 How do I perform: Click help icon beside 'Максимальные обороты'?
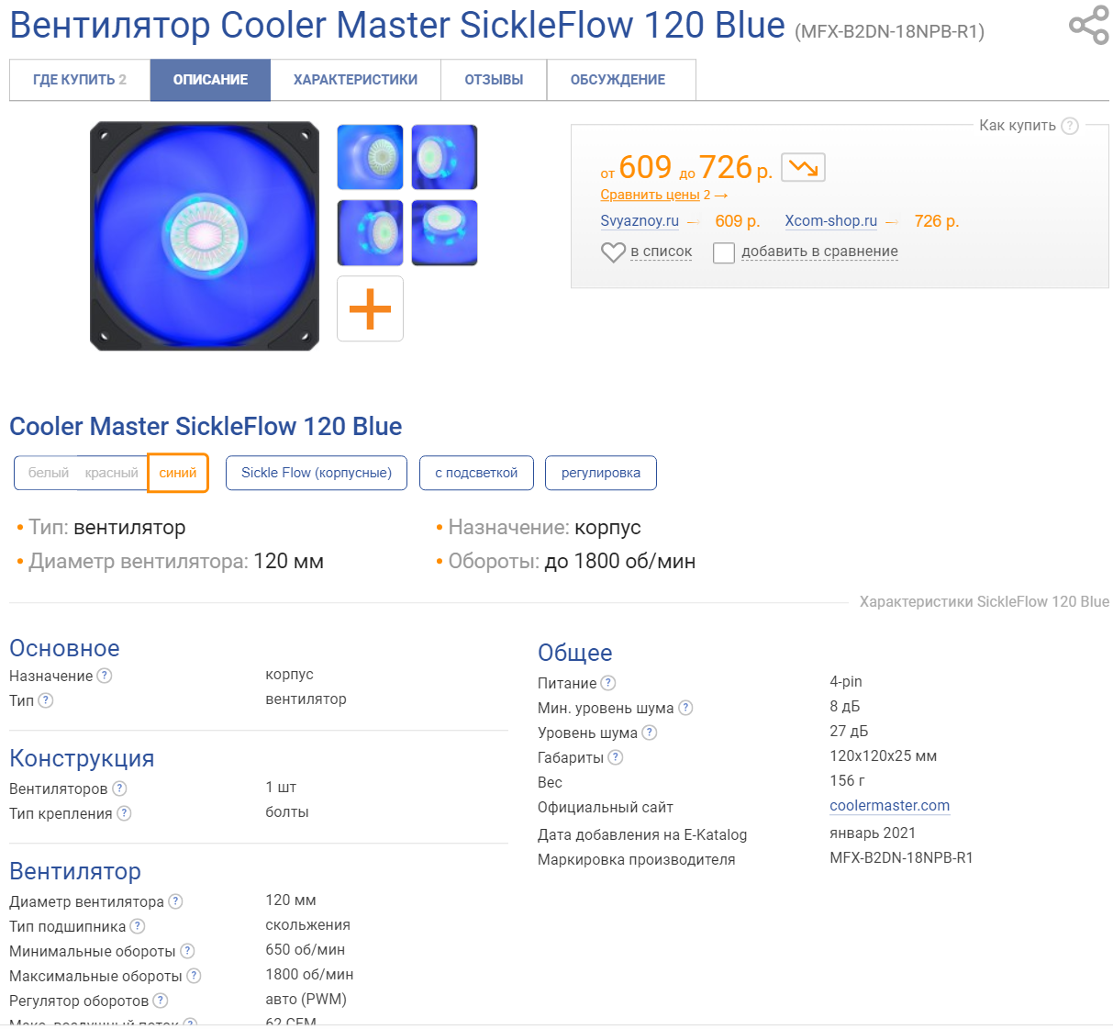[x=194, y=976]
